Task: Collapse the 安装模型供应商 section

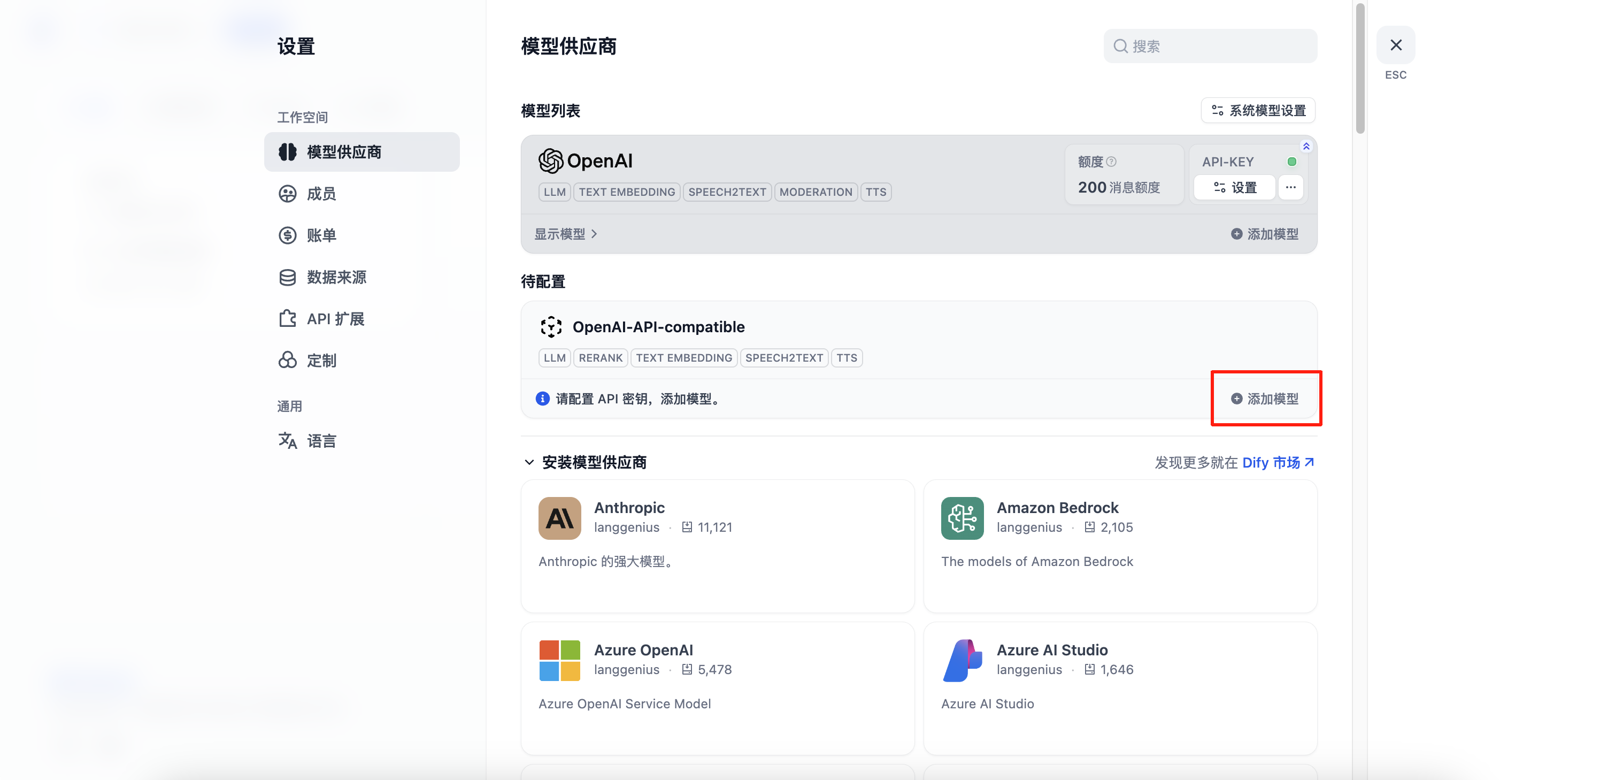Action: coord(529,463)
